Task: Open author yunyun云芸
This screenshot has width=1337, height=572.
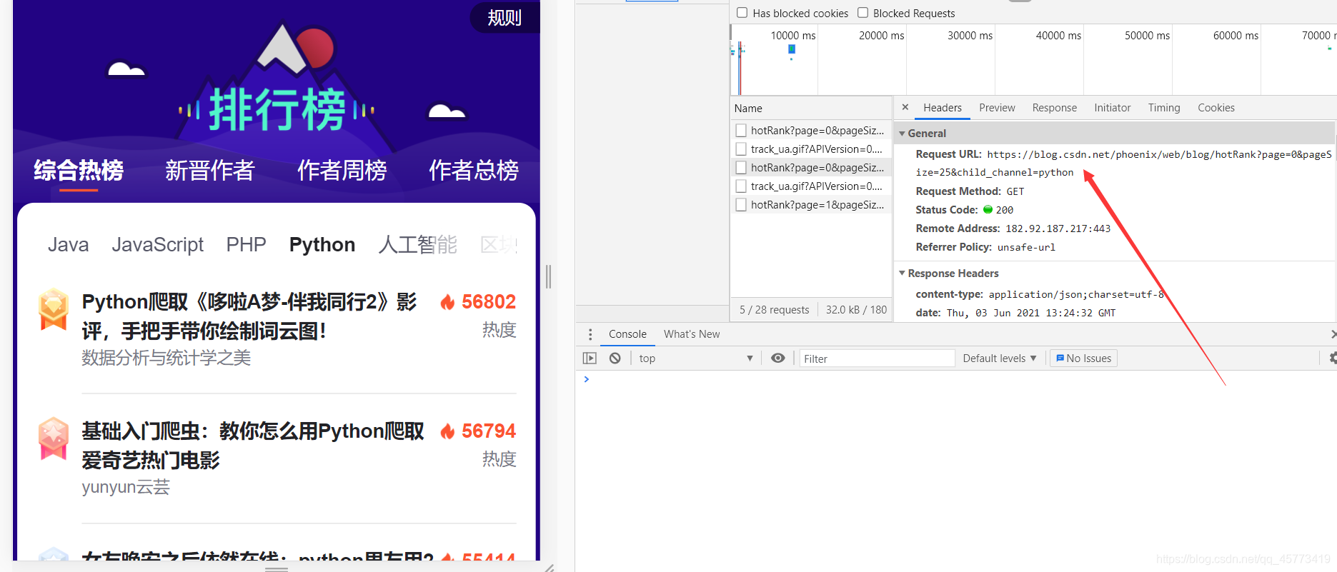Action: (x=126, y=488)
